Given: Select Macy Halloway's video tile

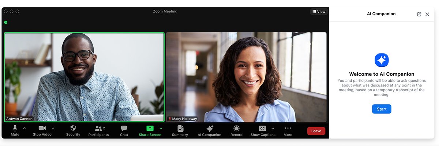Looking at the screenshot, I should point(246,77).
